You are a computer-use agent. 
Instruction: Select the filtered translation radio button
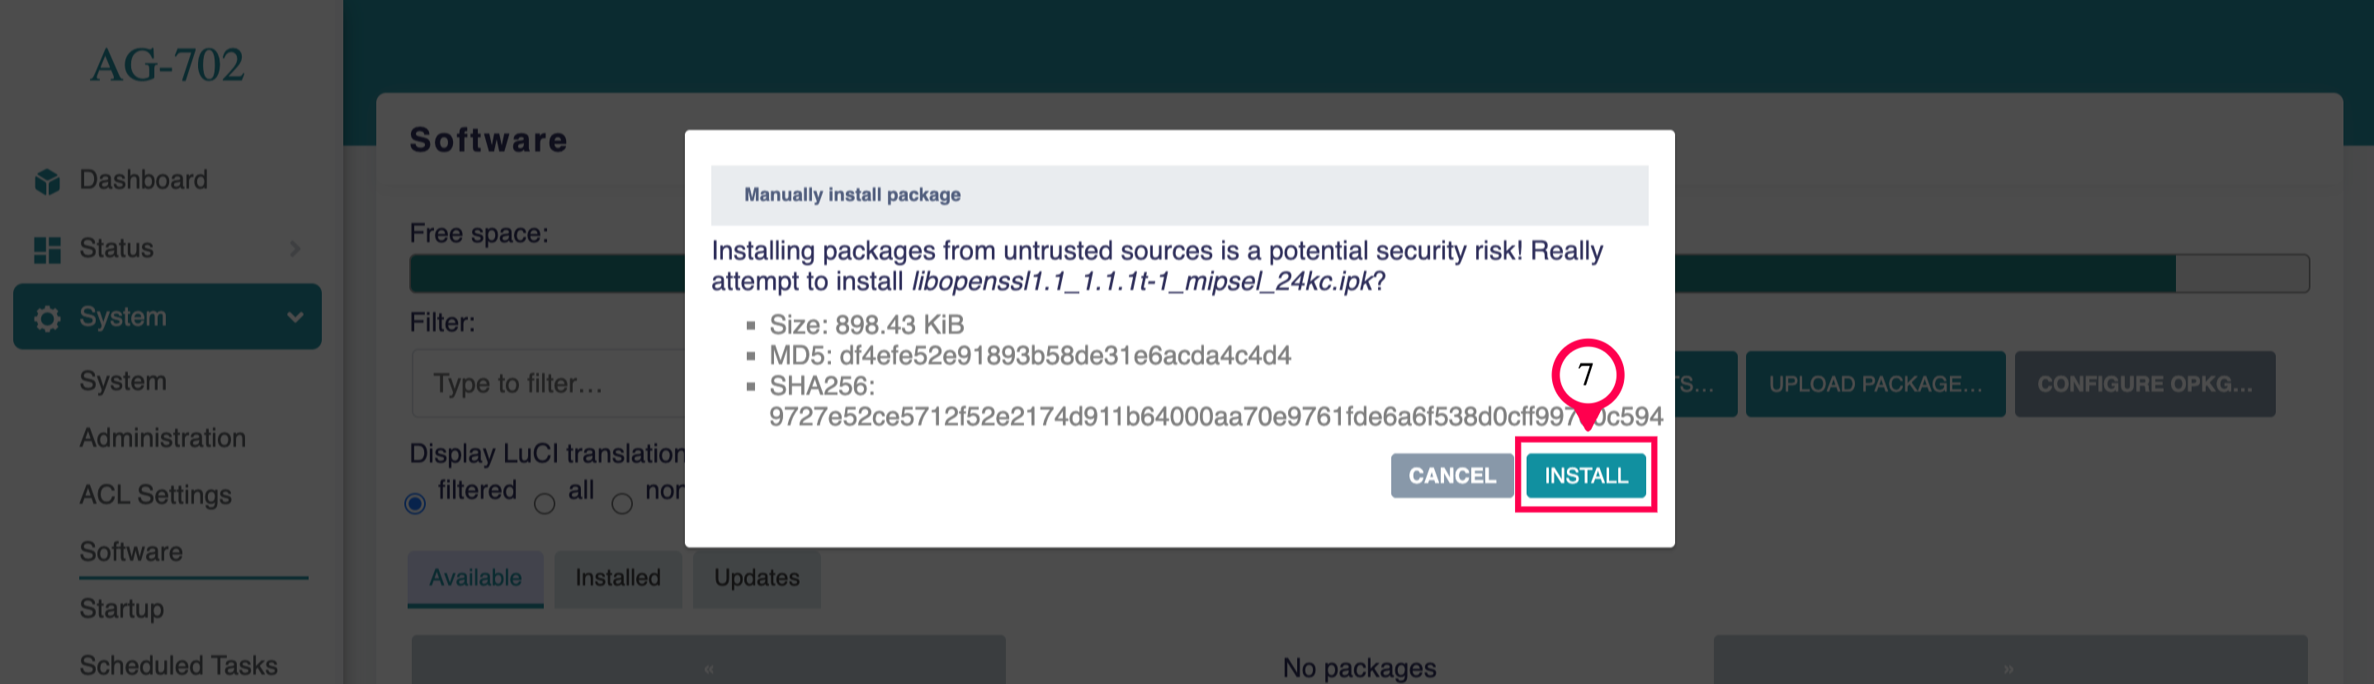(x=416, y=503)
